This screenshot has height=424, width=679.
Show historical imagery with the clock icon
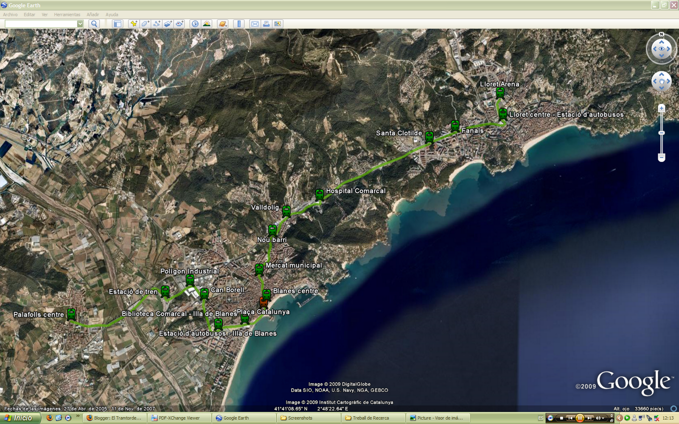click(195, 24)
